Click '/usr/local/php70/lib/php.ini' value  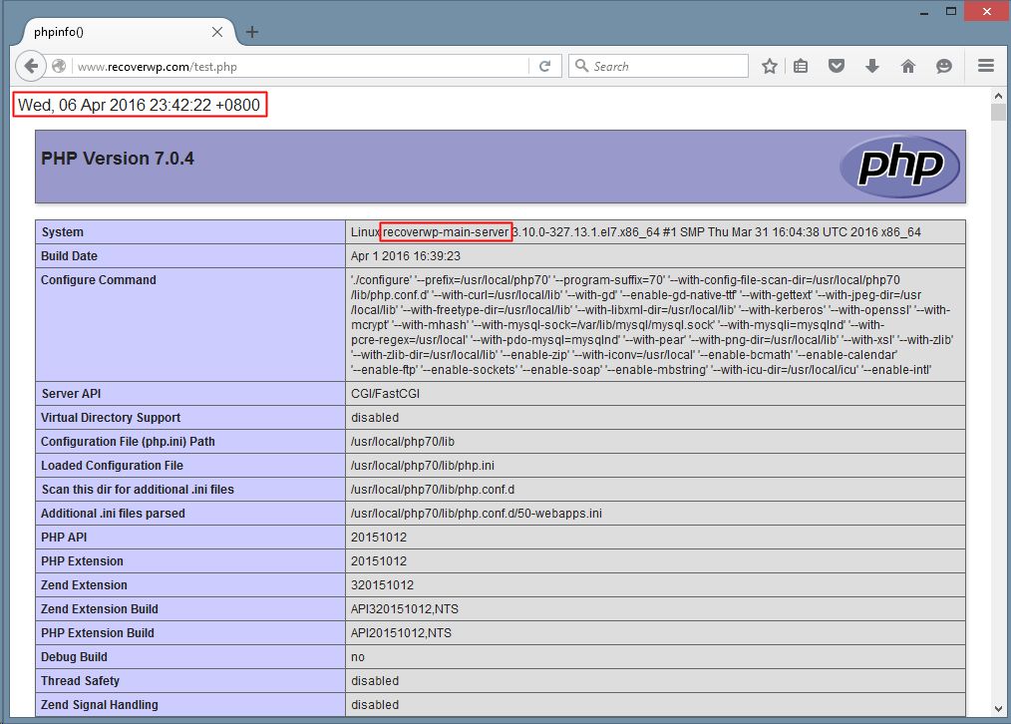pos(423,466)
